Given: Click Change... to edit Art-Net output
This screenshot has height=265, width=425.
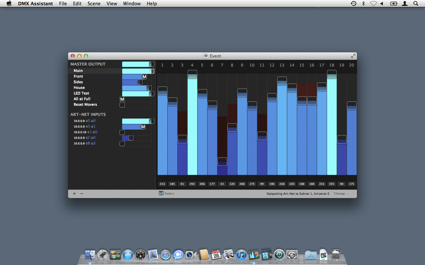Looking at the screenshot, I should [x=341, y=194].
